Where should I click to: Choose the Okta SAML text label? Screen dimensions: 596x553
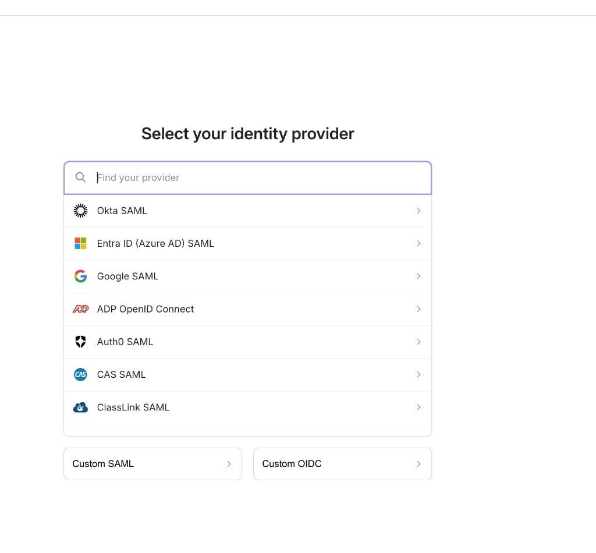(x=122, y=211)
